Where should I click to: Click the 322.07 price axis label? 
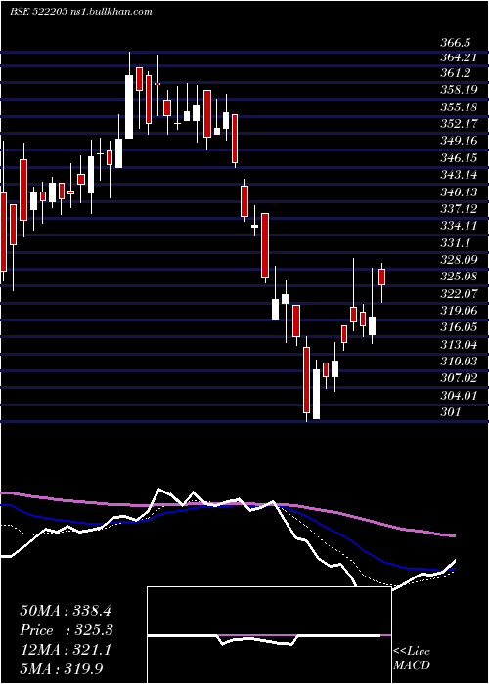point(459,293)
